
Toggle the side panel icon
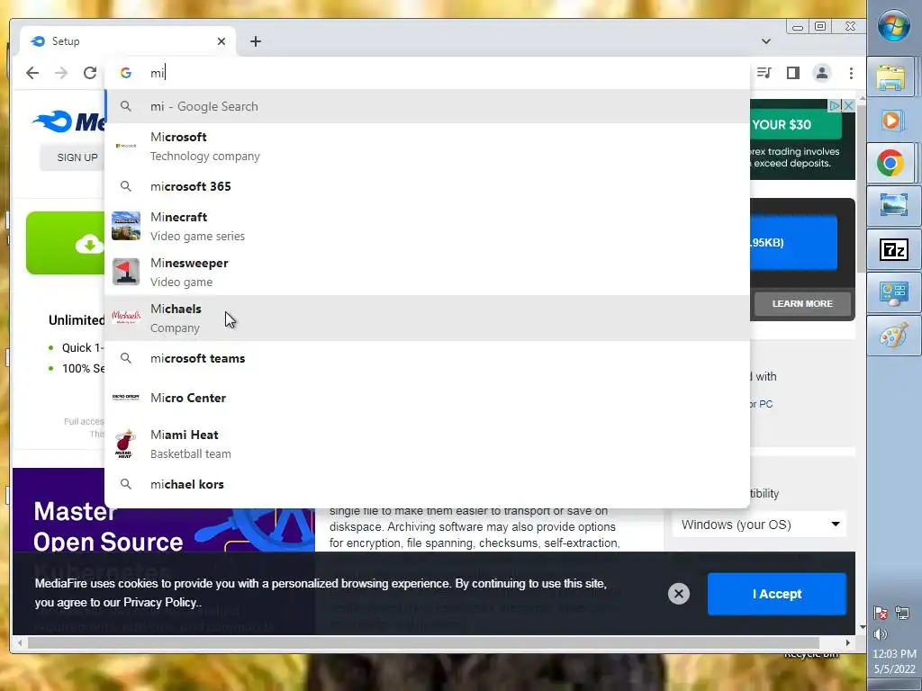792,73
